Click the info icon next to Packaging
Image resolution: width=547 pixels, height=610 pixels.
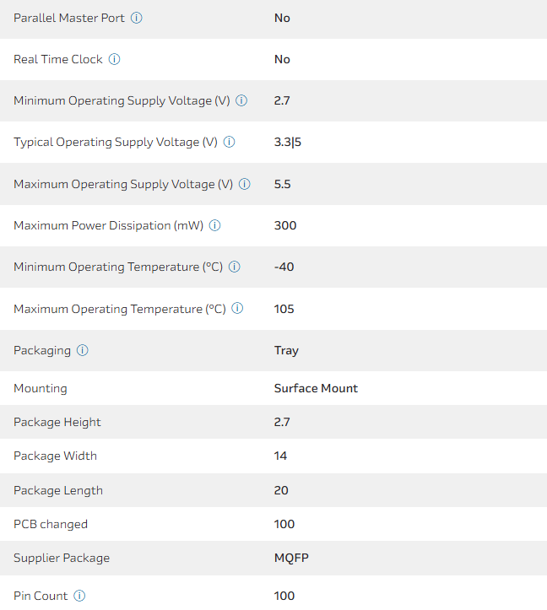tap(83, 350)
